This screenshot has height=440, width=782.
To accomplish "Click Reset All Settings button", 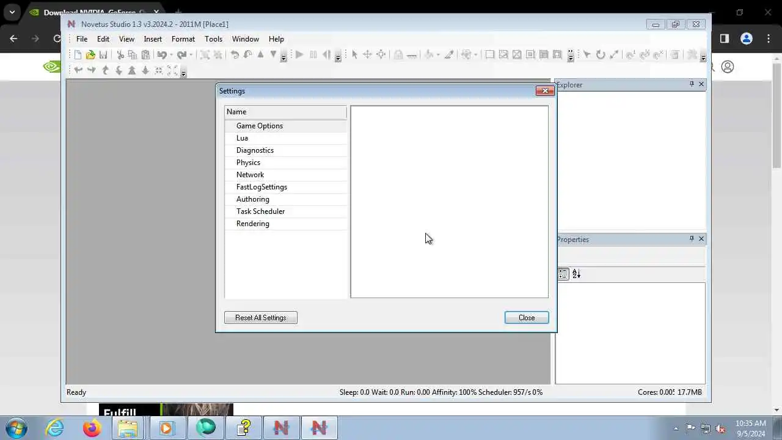I will coord(261,318).
